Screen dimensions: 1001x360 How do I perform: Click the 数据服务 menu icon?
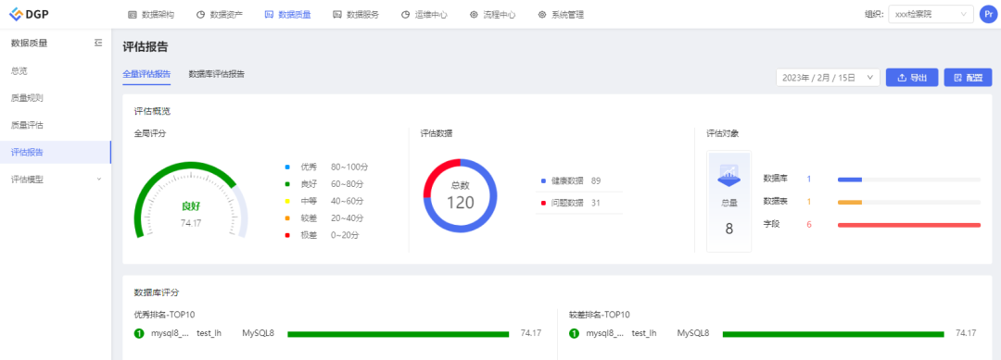[x=337, y=15]
